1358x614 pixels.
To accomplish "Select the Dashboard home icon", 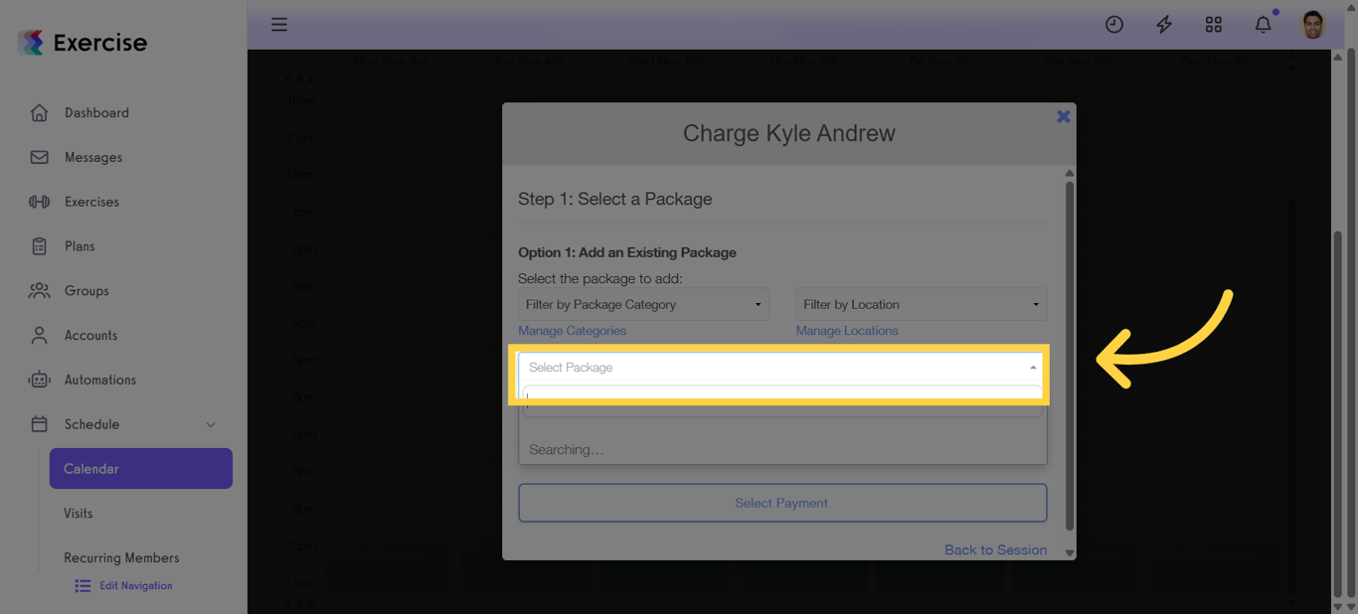I will click(39, 112).
